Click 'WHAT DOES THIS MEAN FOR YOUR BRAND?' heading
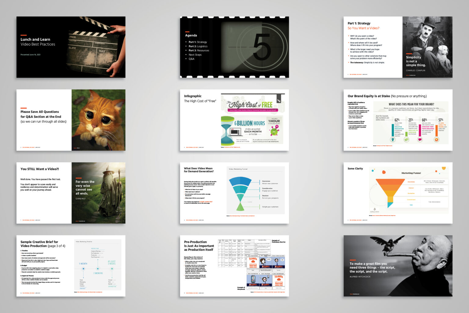 pyautogui.click(x=411, y=104)
